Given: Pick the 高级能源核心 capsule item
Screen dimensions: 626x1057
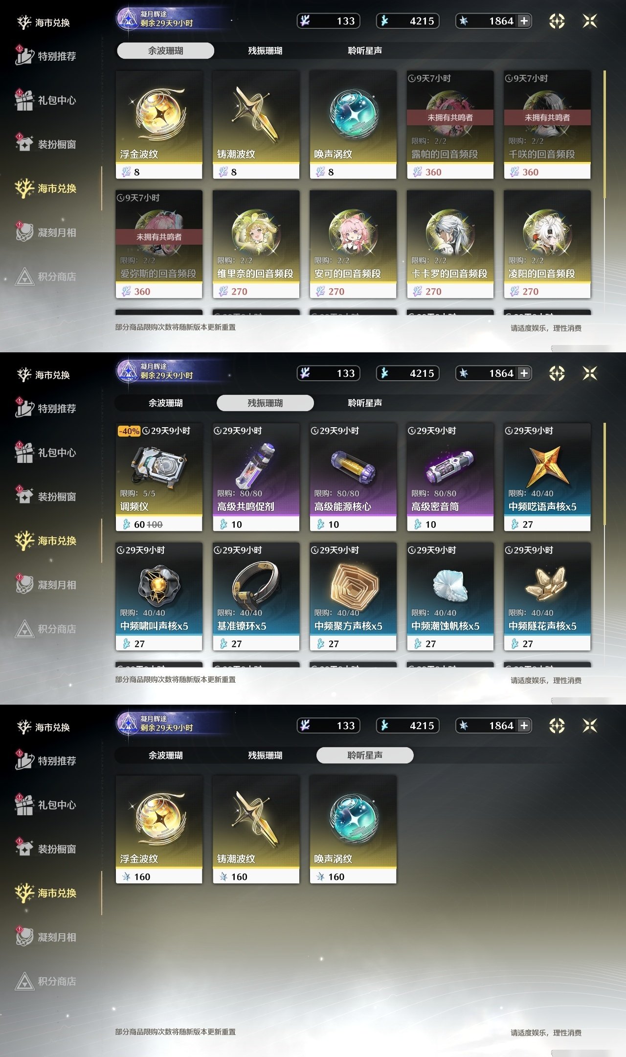Looking at the screenshot, I should click(353, 477).
